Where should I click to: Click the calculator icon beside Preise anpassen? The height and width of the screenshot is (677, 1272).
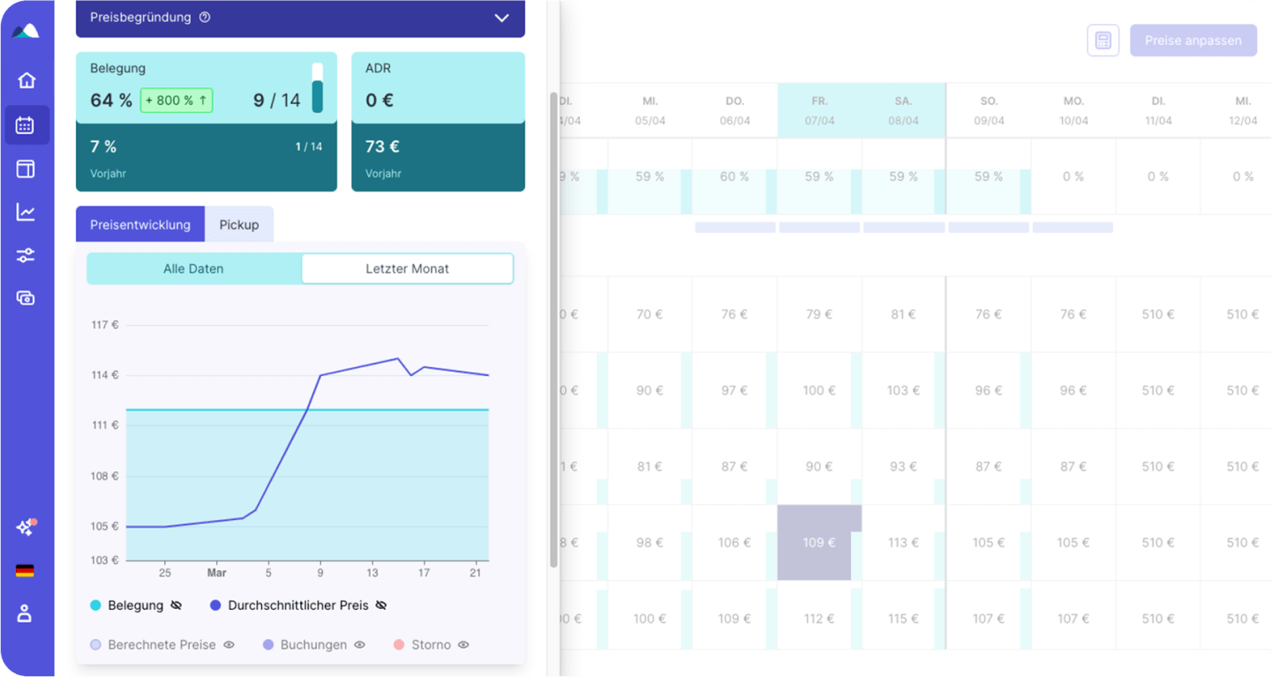pos(1103,41)
